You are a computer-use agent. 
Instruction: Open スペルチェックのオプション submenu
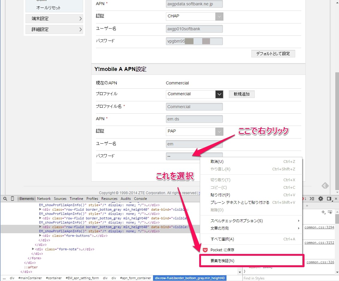pyautogui.click(x=251, y=221)
